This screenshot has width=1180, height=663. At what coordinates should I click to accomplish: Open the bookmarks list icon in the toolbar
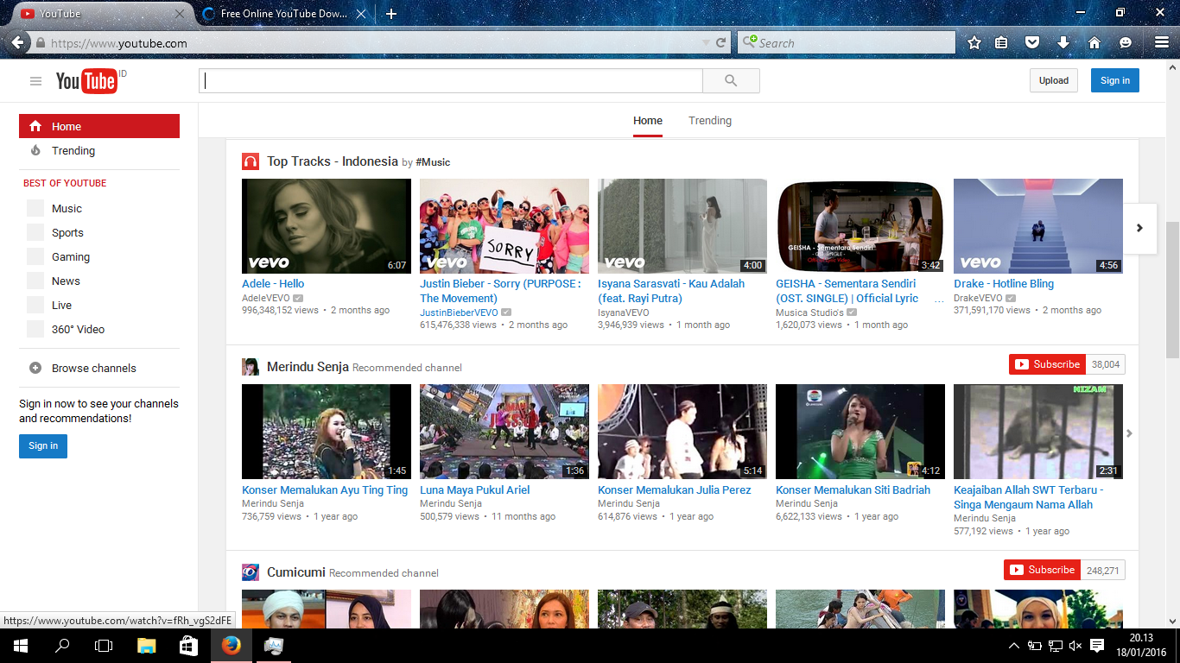1001,43
